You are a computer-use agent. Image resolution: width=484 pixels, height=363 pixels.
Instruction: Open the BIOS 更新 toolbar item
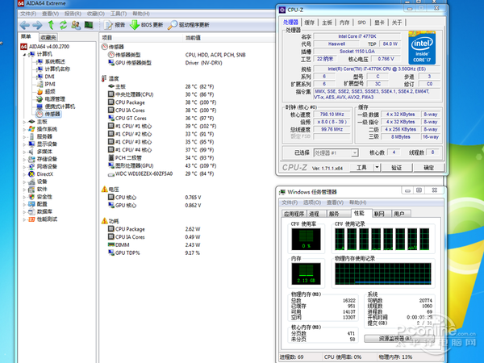click(148, 25)
